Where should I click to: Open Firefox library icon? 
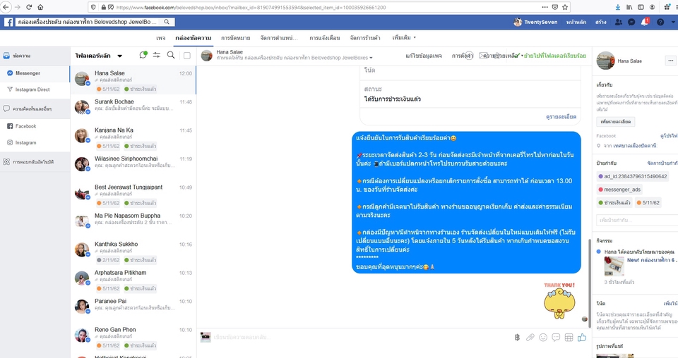629,7
